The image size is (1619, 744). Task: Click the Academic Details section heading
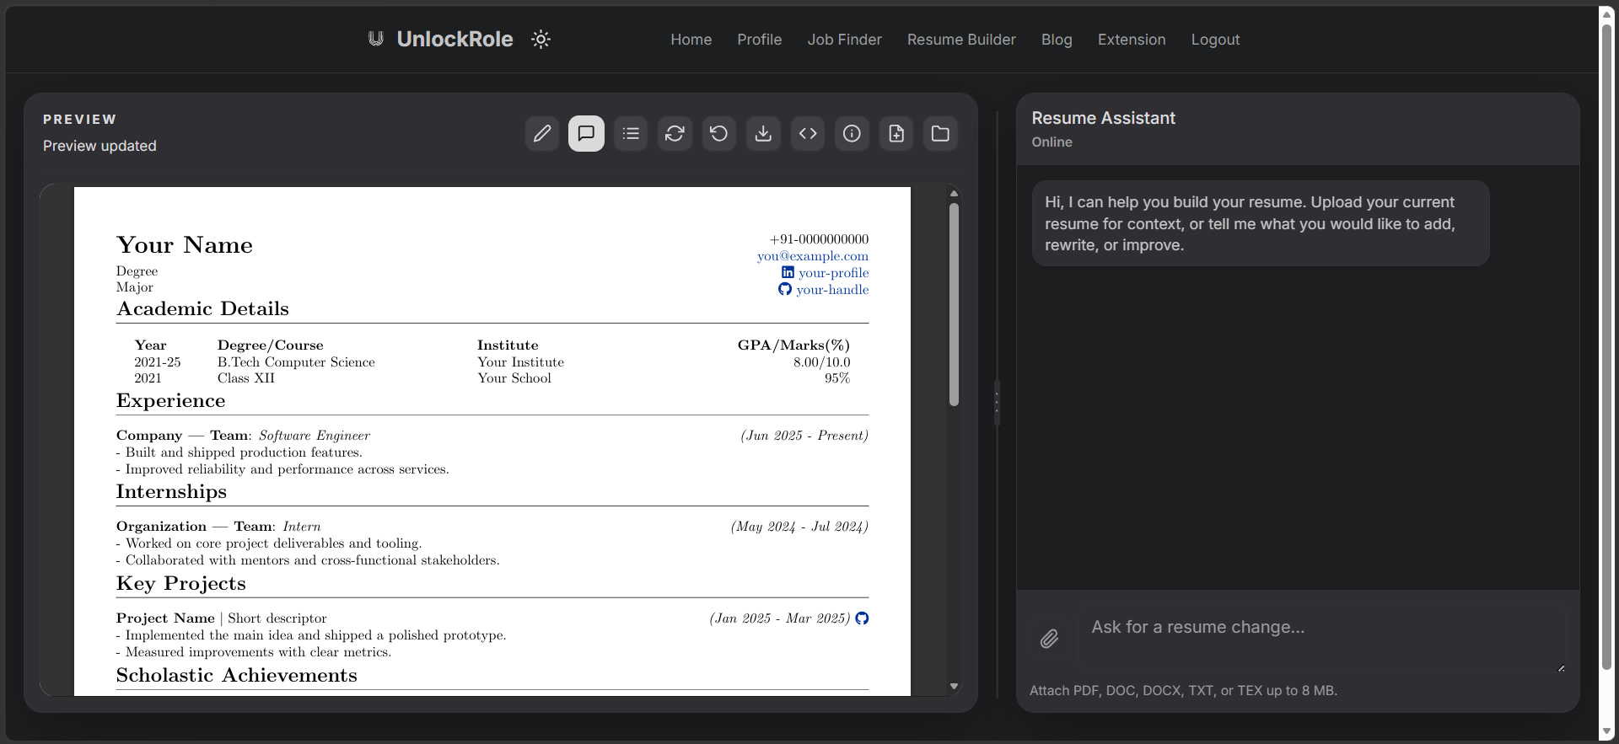(x=202, y=308)
